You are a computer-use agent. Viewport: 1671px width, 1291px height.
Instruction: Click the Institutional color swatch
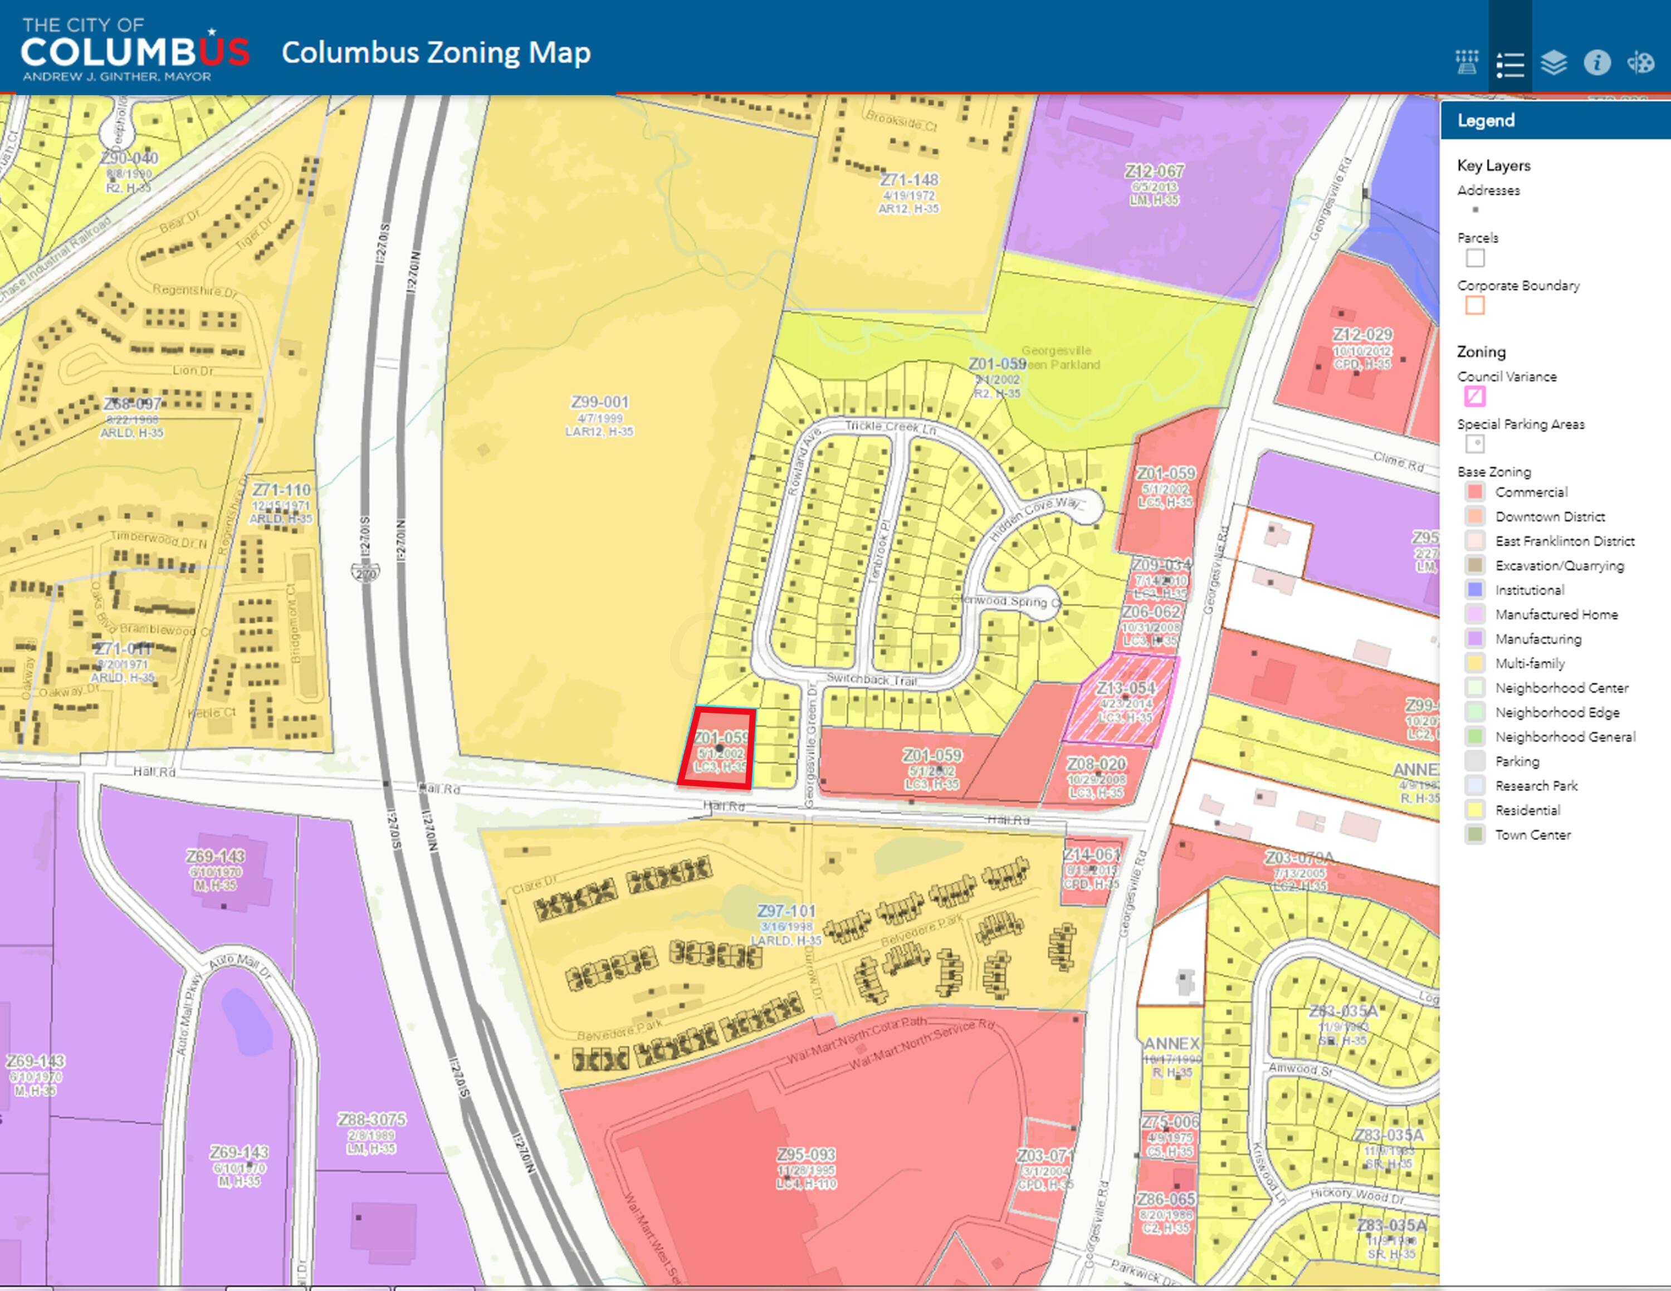point(1475,590)
